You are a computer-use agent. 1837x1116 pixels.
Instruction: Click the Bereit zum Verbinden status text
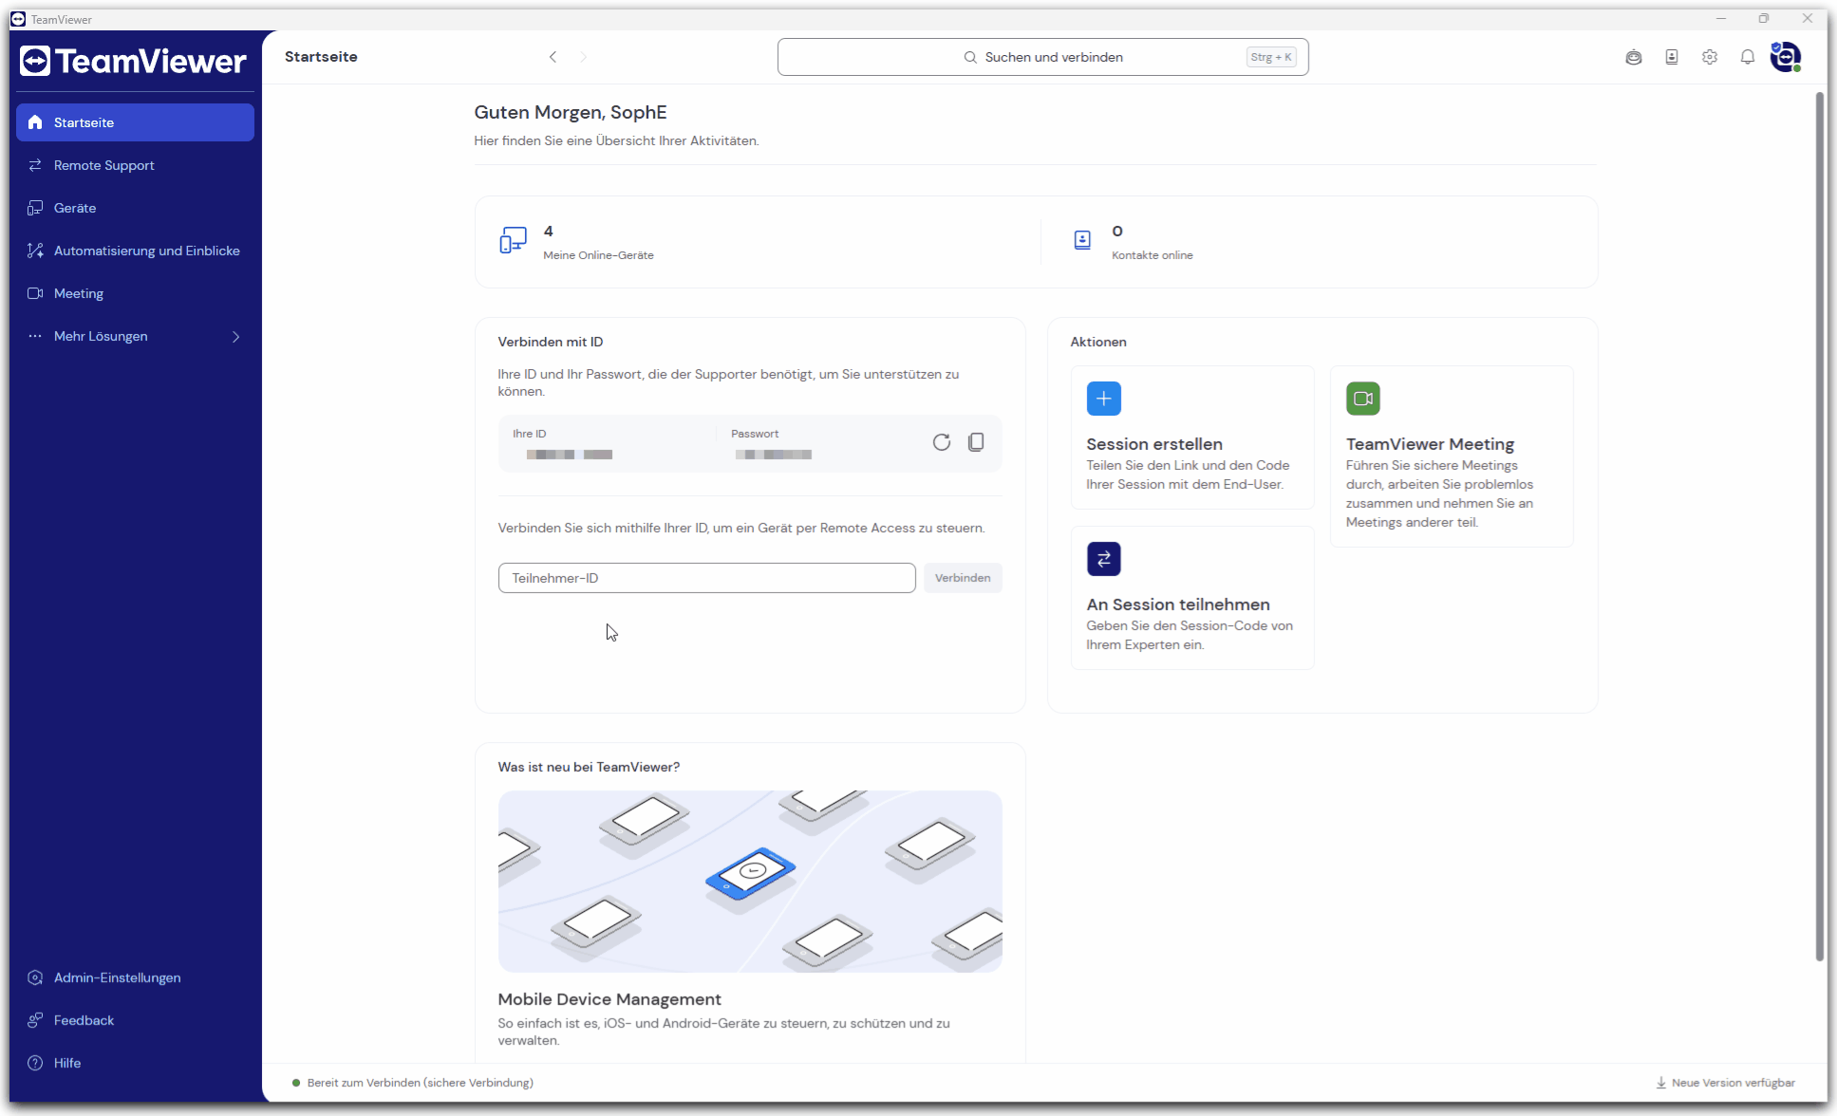421,1083
